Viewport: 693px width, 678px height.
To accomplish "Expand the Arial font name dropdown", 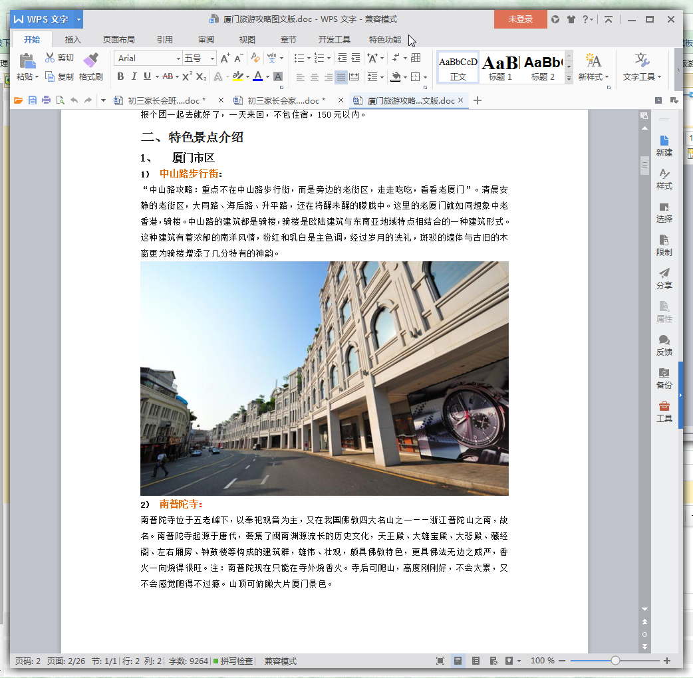I will tap(178, 58).
